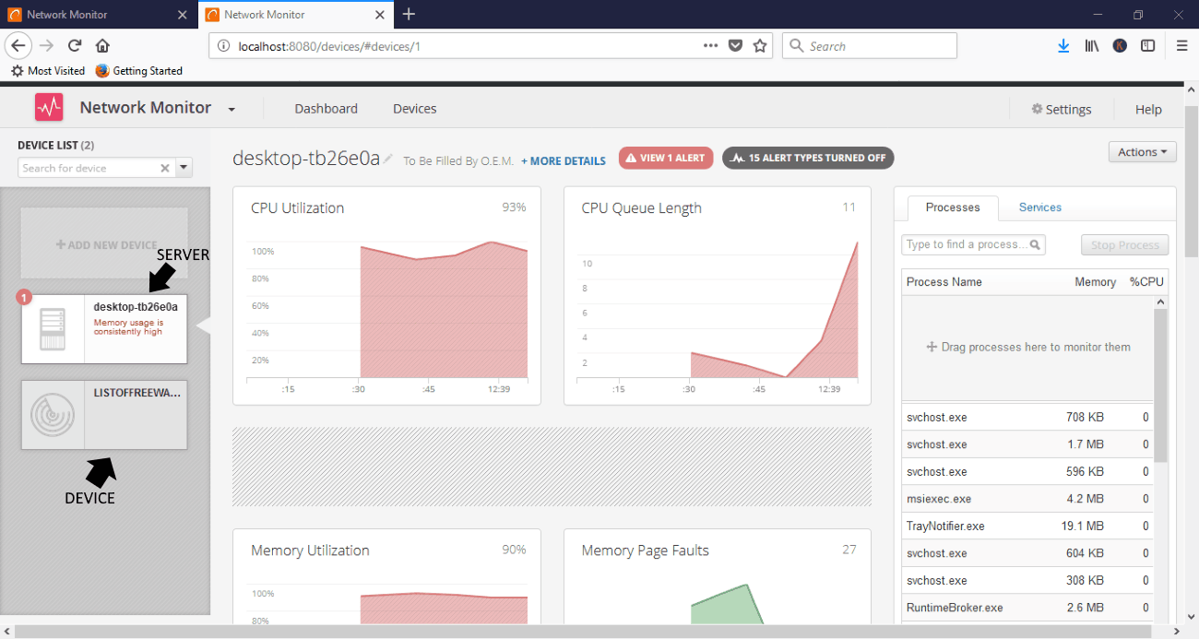The height and width of the screenshot is (639, 1199).
Task: Click the Search for device field
Action: [x=88, y=168]
